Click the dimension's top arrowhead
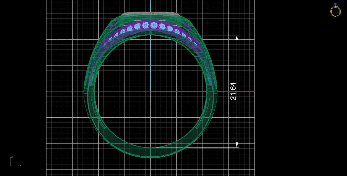 tap(237, 38)
